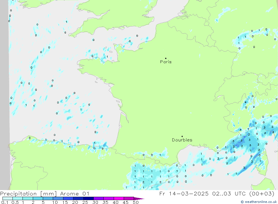Click the legend label '25'
This screenshot has height=204, width=278.
[85, 202]
